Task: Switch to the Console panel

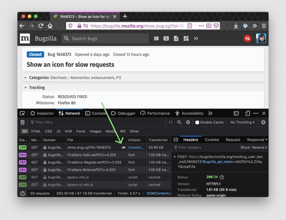Action: click(x=96, y=113)
